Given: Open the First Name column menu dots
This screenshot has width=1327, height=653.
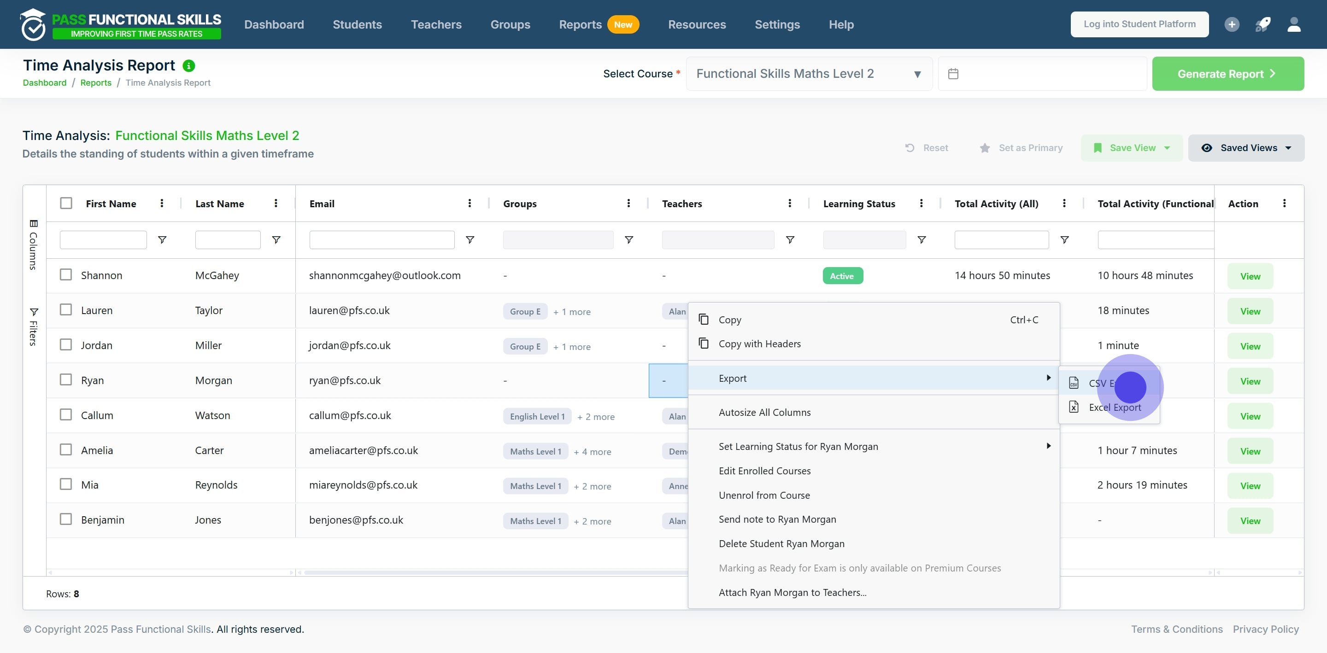Looking at the screenshot, I should 162,203.
